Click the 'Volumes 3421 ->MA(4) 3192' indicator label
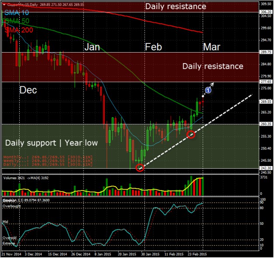This screenshot has width=274, height=258. 26,178
